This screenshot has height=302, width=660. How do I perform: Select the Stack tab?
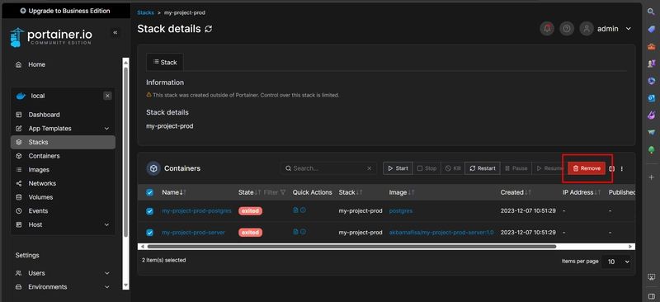(165, 63)
